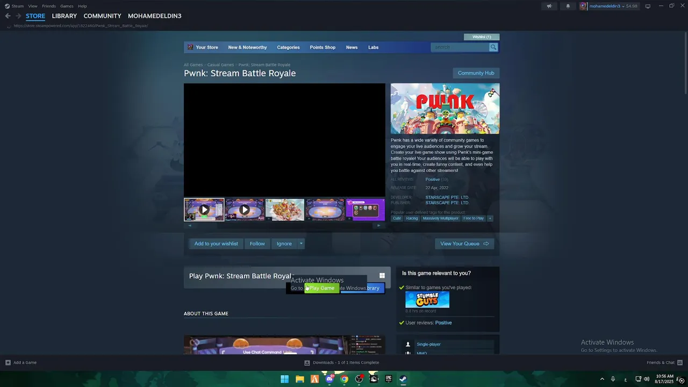Go back with the left arrow

tap(8, 16)
